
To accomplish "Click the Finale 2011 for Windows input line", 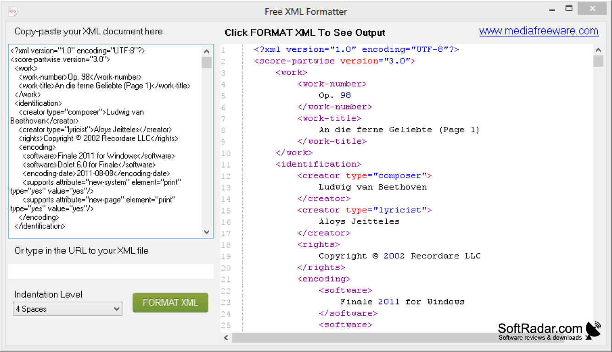I will coord(99,156).
